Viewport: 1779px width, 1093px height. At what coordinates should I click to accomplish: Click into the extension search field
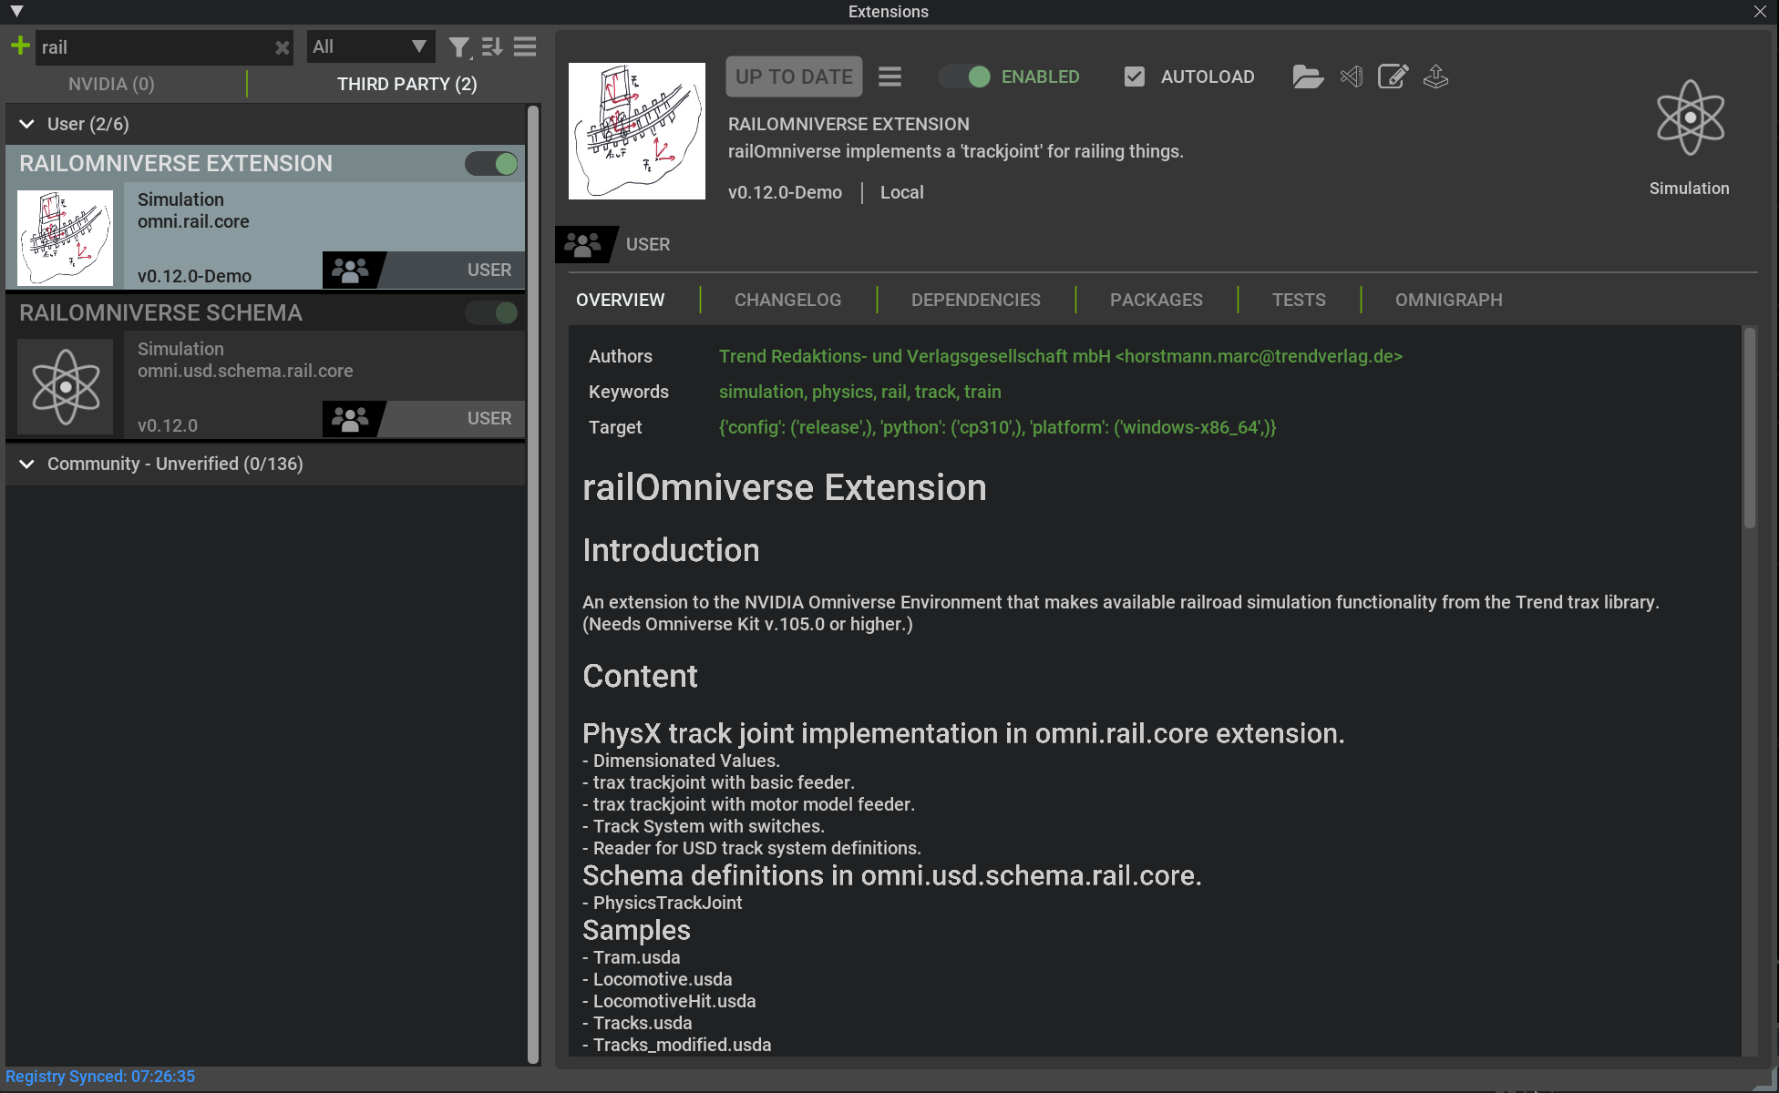tap(155, 47)
